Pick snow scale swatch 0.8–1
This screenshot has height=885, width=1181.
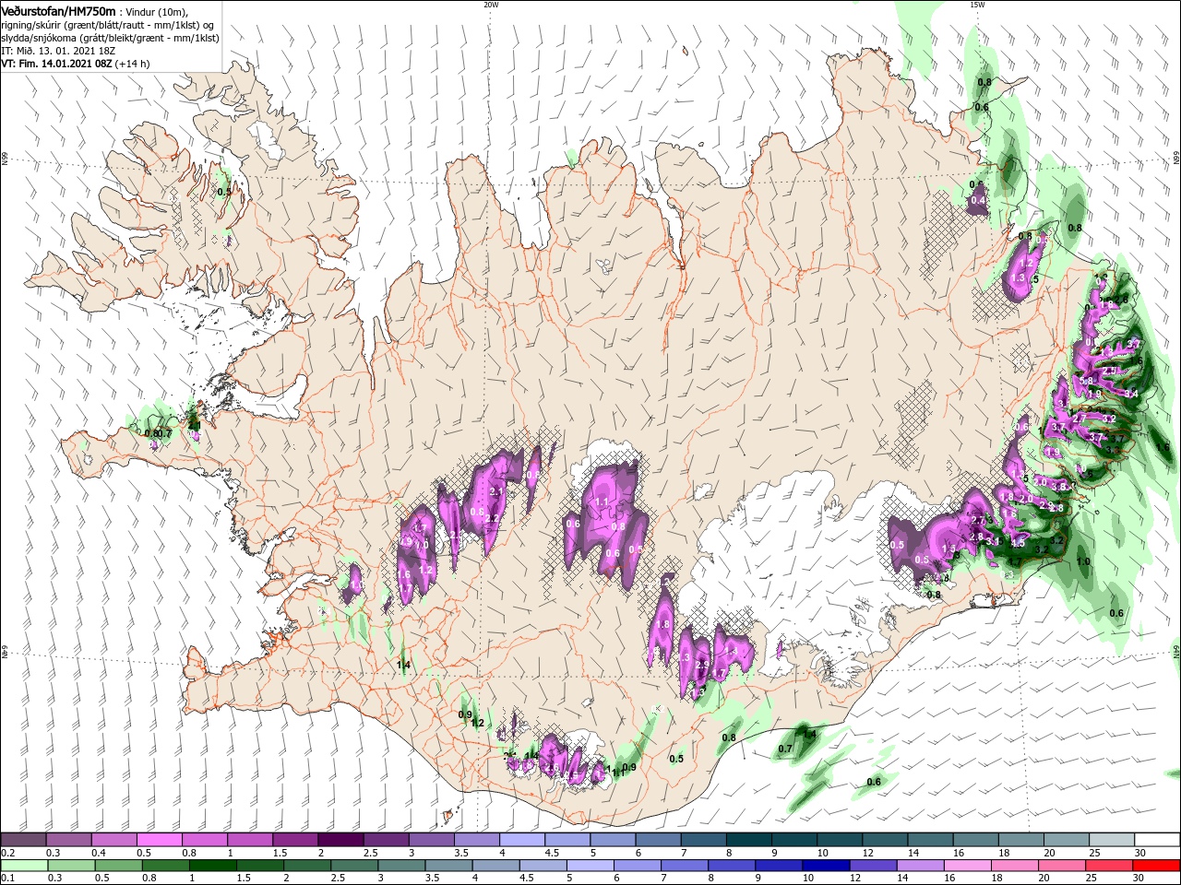click(x=204, y=840)
